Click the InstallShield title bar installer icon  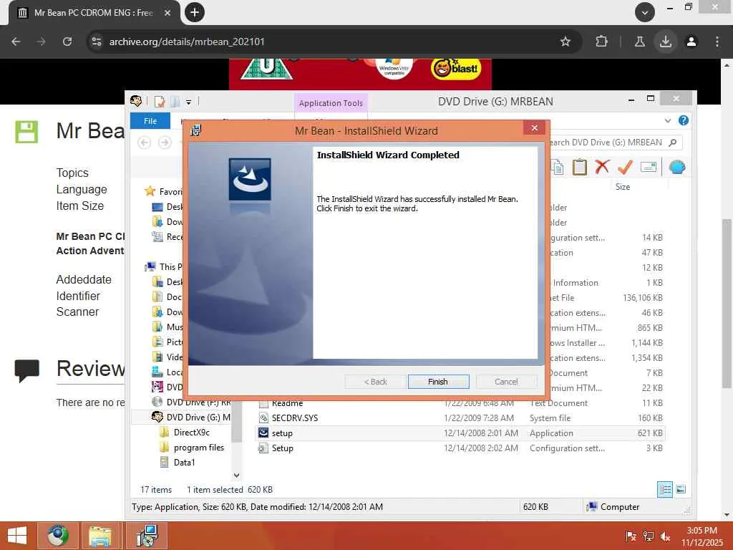pos(196,130)
